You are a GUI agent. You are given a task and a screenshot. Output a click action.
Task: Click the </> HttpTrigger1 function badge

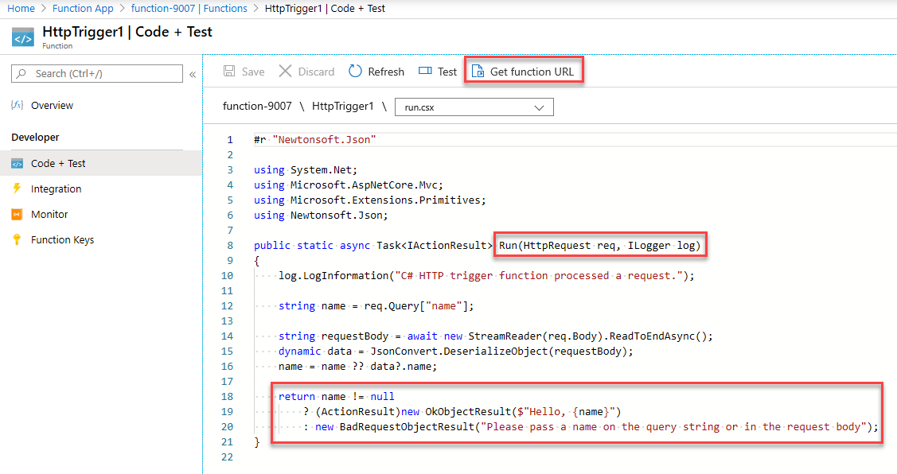pyautogui.click(x=22, y=35)
